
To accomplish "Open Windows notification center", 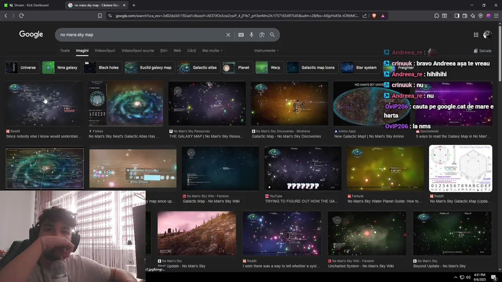I will (494, 277).
